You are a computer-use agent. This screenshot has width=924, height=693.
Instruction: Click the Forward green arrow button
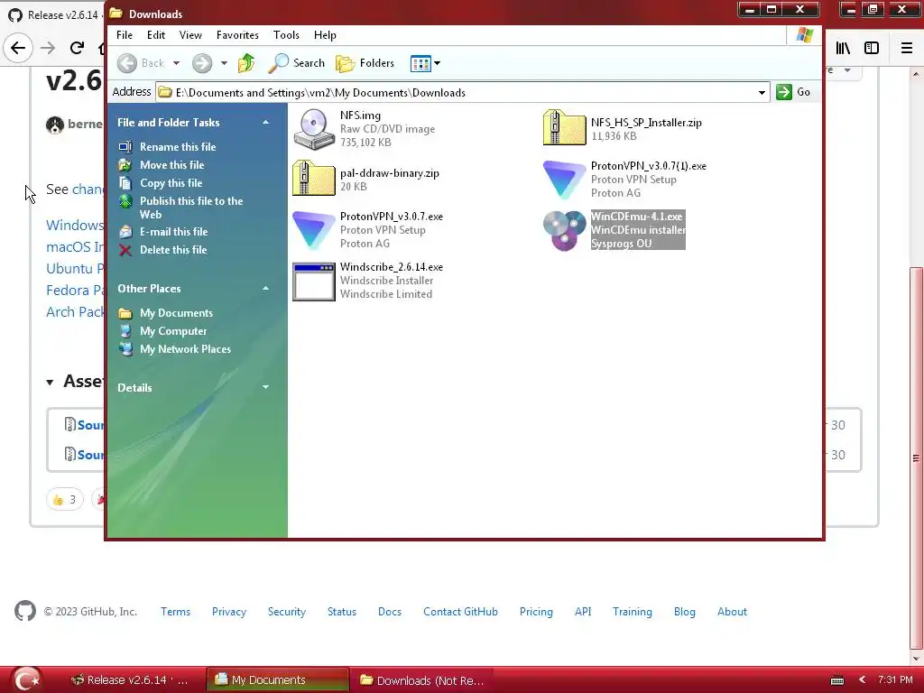pyautogui.click(x=202, y=63)
